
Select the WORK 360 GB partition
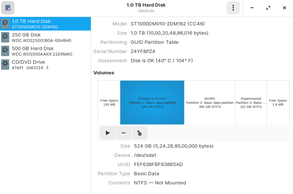click(x=210, y=102)
